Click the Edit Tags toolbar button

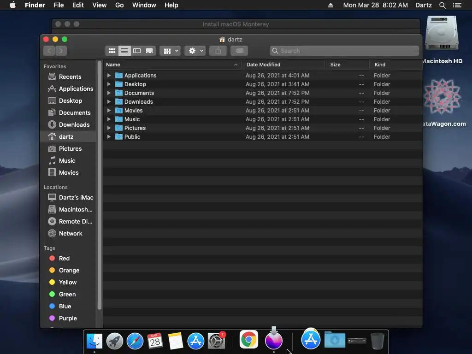coord(239,51)
